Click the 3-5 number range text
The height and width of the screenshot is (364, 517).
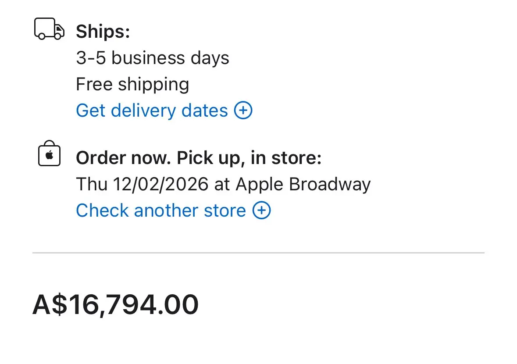[x=91, y=58]
